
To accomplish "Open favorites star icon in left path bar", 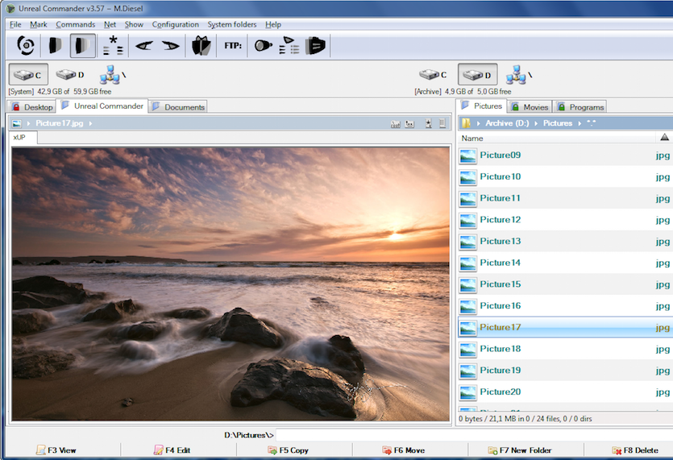I will [428, 124].
